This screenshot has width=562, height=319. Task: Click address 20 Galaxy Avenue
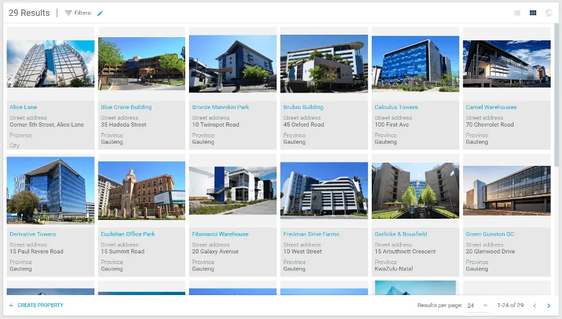click(x=215, y=252)
